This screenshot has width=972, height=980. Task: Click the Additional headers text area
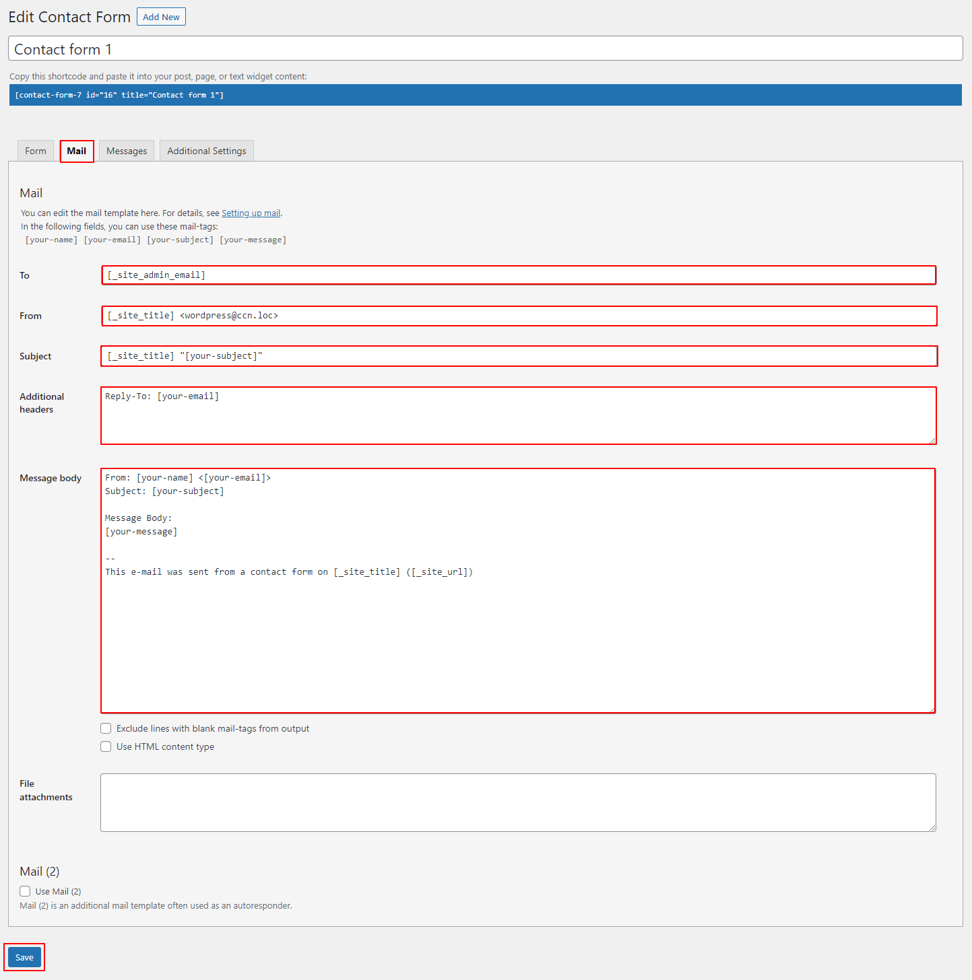pos(518,415)
